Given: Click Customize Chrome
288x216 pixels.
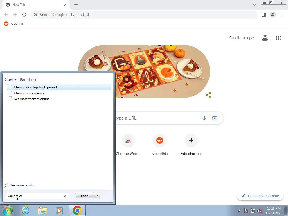Looking at the screenshot, I should (x=260, y=196).
